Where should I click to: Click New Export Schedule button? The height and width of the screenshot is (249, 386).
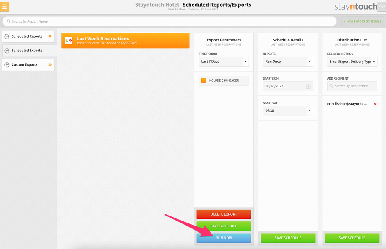coord(363,21)
